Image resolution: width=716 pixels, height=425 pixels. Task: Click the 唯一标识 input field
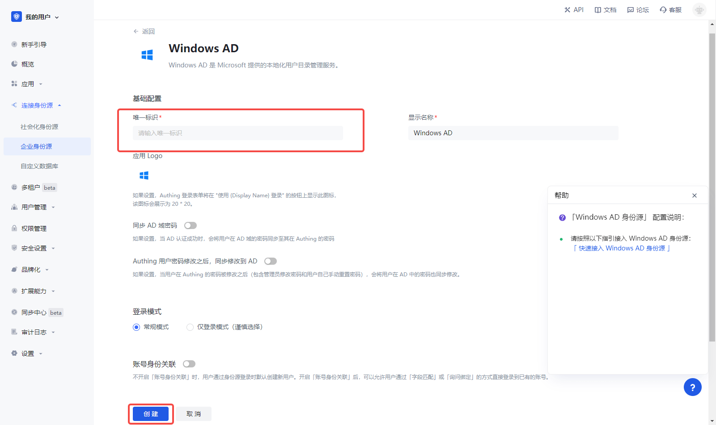point(238,133)
